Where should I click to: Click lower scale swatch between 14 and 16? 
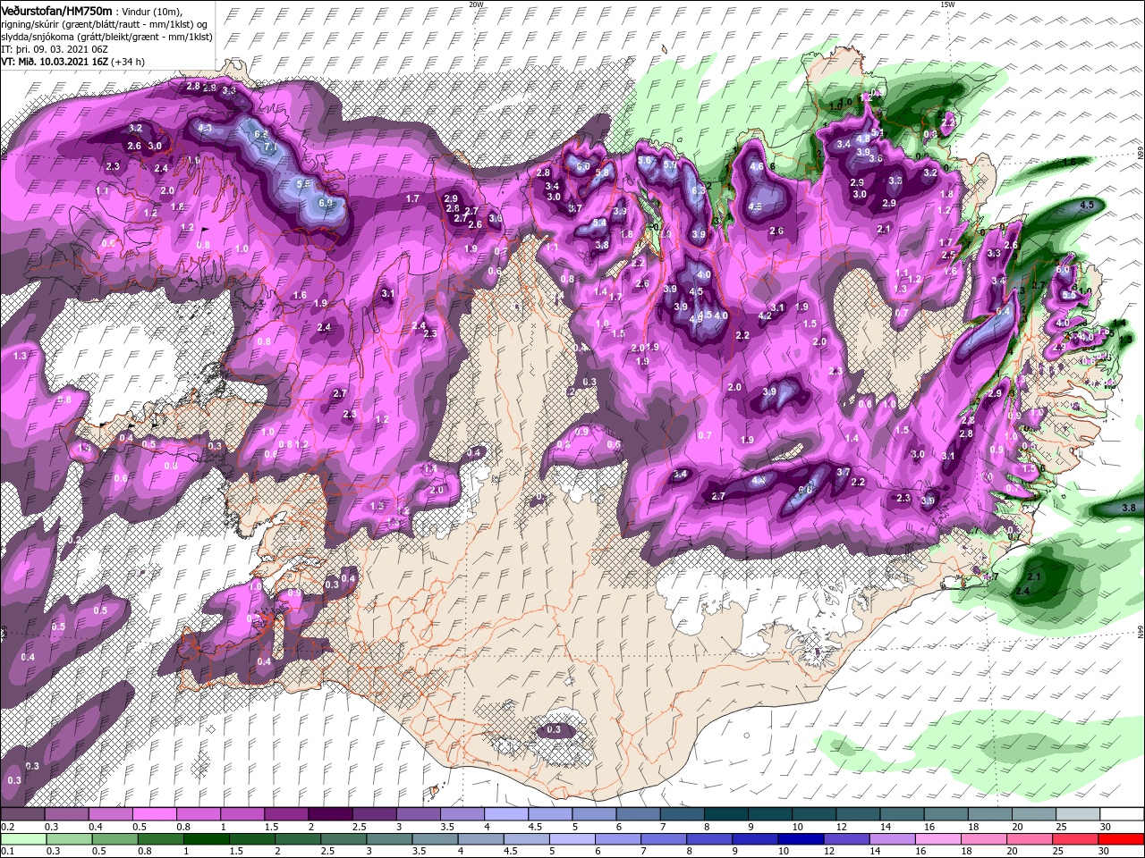click(x=893, y=839)
